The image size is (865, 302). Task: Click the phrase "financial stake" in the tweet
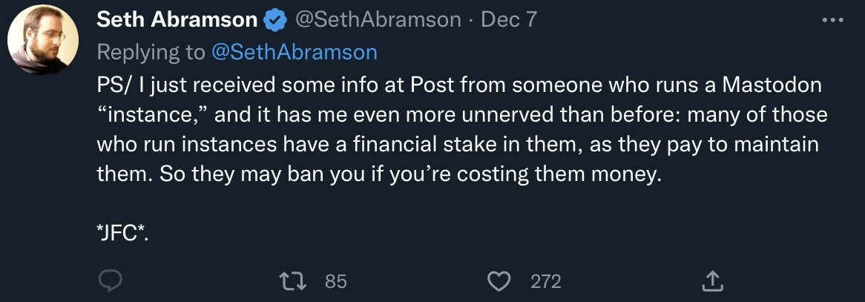click(420, 145)
